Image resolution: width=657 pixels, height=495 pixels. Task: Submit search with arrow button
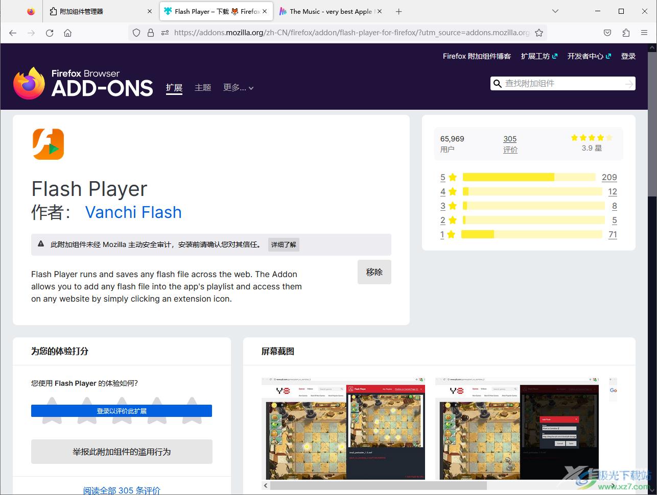(629, 84)
